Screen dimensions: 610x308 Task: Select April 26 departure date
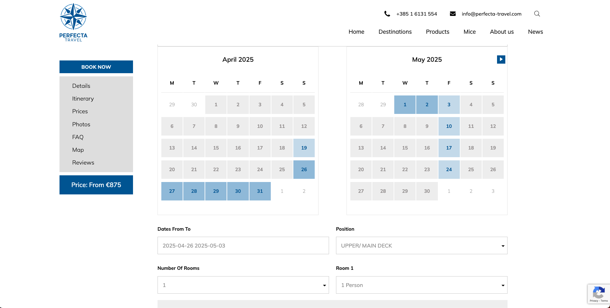click(304, 170)
